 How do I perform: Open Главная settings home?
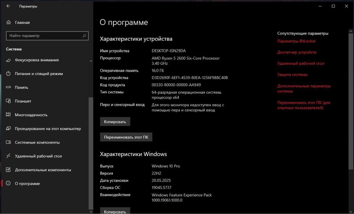[22, 23]
